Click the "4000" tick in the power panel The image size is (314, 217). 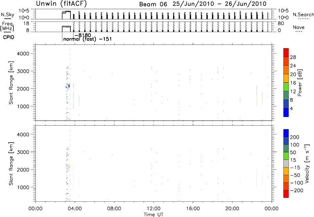pyautogui.click(x=23, y=54)
